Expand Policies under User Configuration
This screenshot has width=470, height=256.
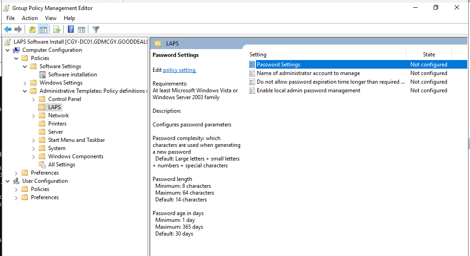click(16, 190)
